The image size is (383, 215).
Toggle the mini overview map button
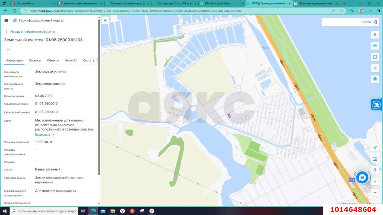[x=375, y=159]
